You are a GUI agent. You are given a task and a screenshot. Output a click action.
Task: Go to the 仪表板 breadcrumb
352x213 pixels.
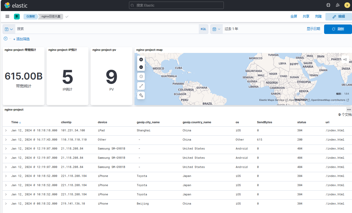pos(31,16)
